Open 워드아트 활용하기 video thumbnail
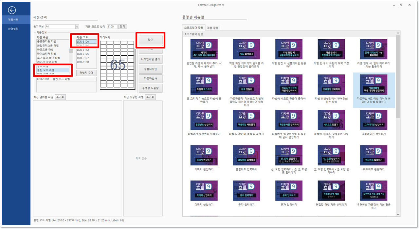The image size is (419, 229). [x=373, y=155]
